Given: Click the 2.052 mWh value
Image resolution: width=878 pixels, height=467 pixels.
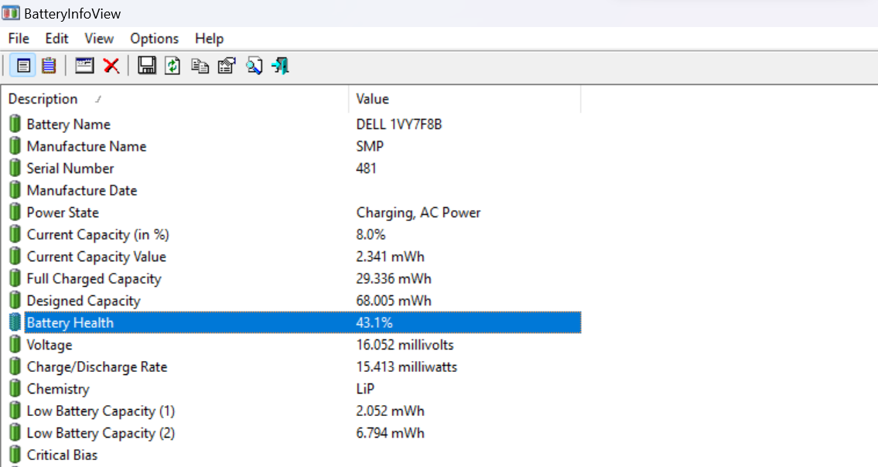Looking at the screenshot, I should (391, 411).
